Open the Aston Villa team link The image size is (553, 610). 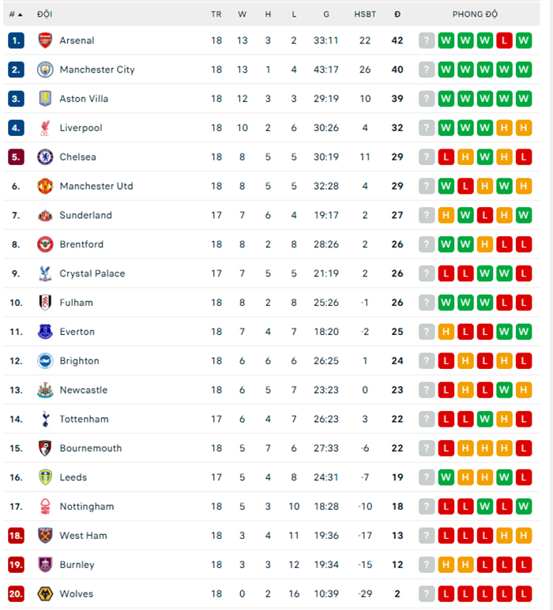pyautogui.click(x=84, y=99)
